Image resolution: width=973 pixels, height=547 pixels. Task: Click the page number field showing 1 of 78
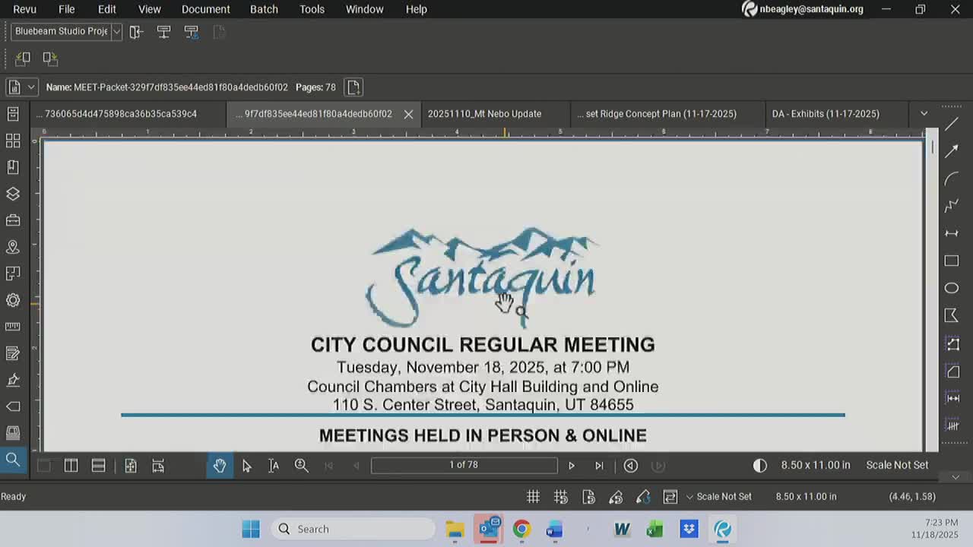point(464,465)
